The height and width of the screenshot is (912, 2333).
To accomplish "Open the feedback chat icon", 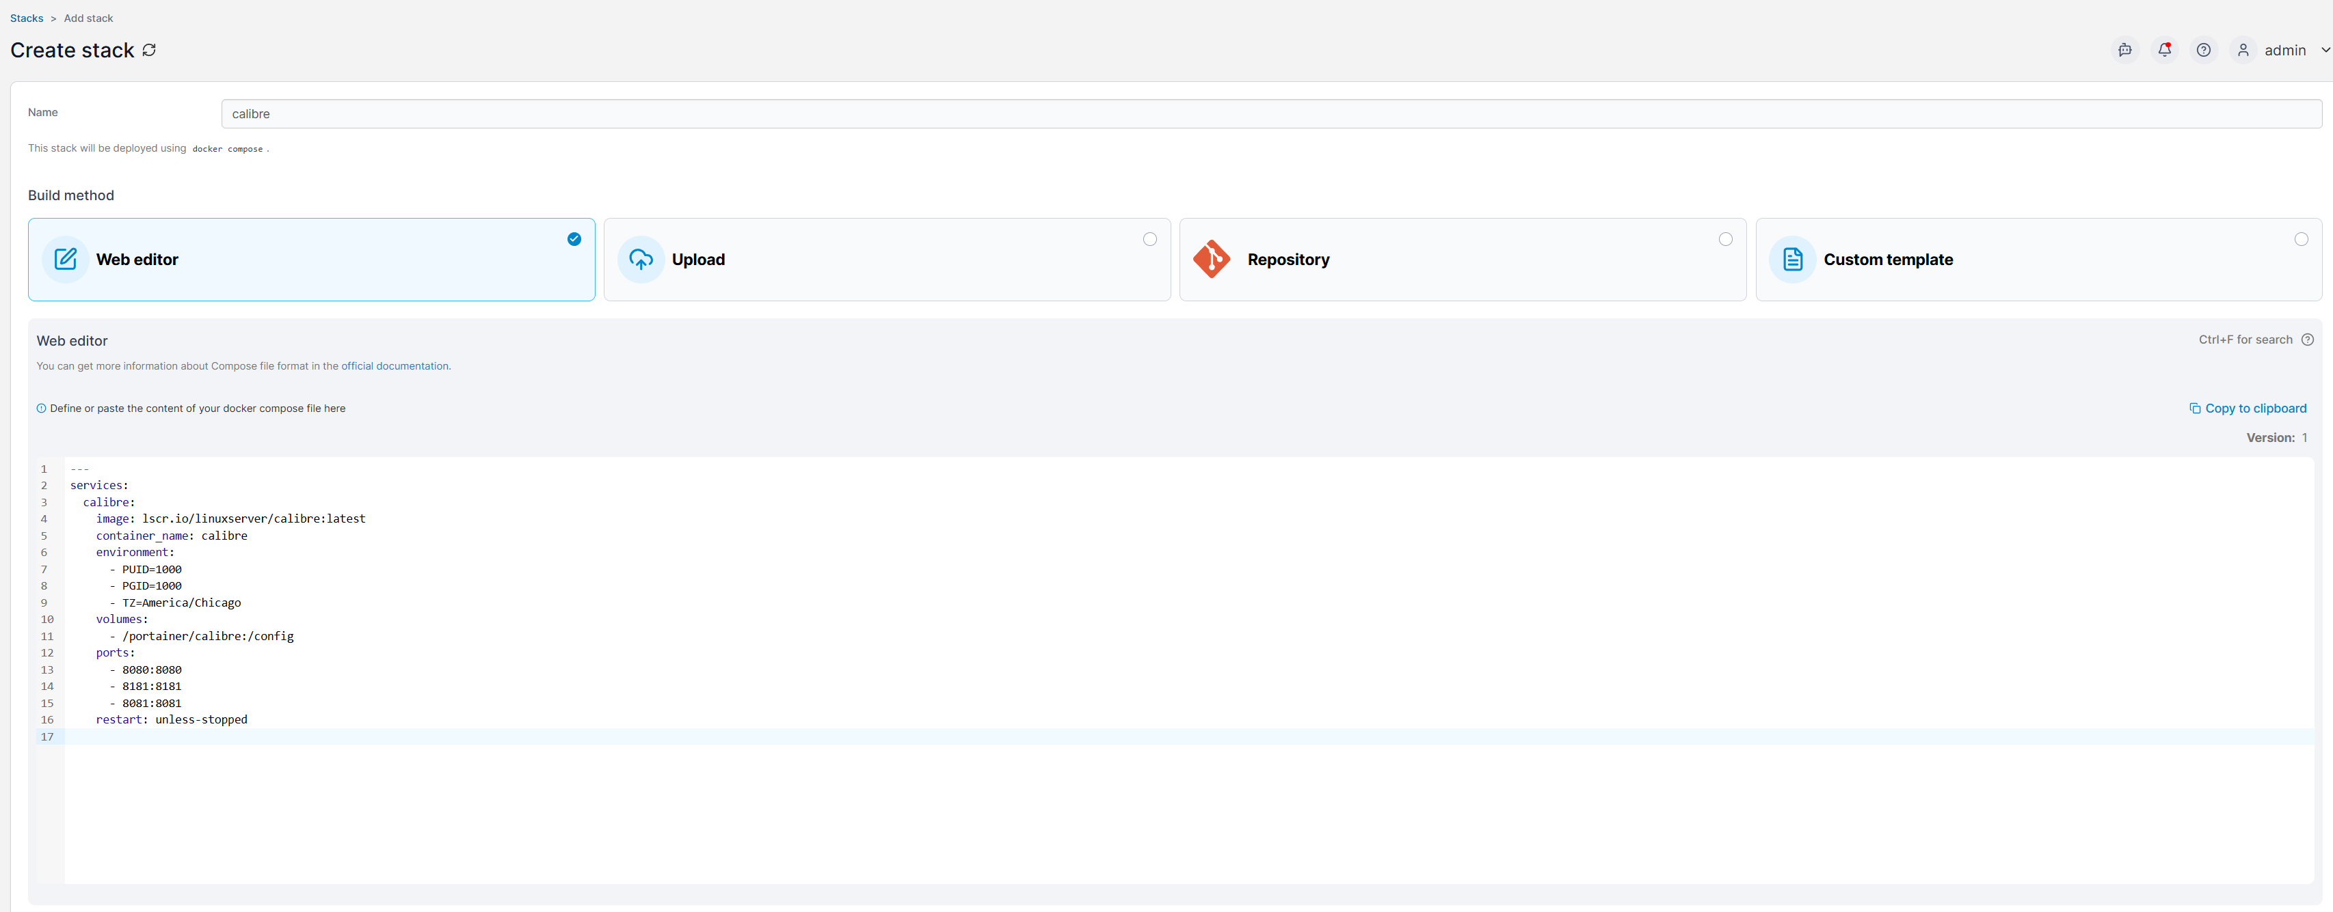I will pyautogui.click(x=2124, y=50).
